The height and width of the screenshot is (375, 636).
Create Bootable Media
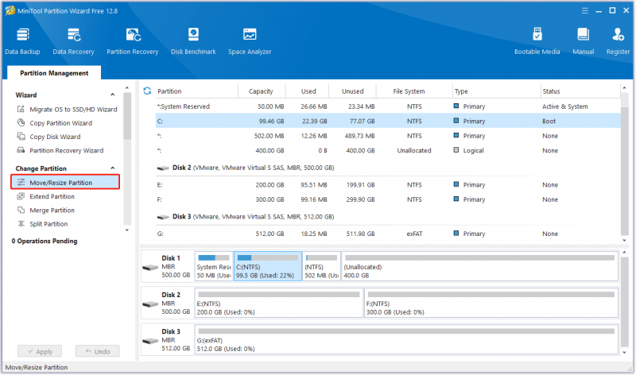[537, 41]
